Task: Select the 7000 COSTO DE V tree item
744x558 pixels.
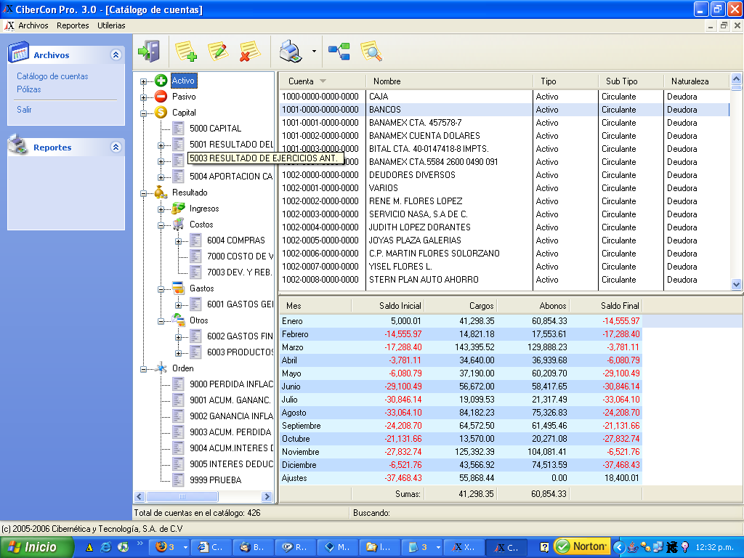Action: coord(240,256)
